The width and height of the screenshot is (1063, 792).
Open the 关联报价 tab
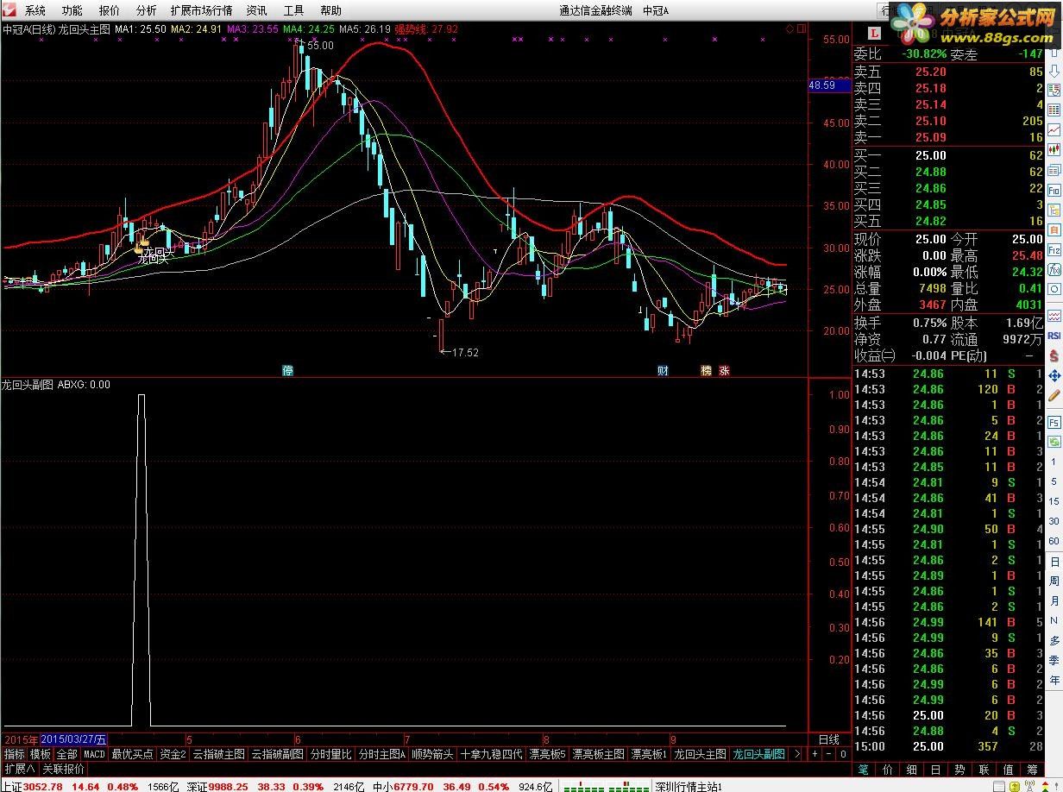tap(64, 769)
